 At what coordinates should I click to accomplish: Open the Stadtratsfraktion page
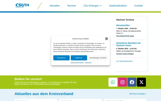[x=118, y=6]
